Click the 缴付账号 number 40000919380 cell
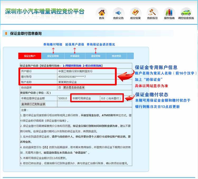Image resolution: width=198 pixels, height=179 pixels. coord(72,77)
